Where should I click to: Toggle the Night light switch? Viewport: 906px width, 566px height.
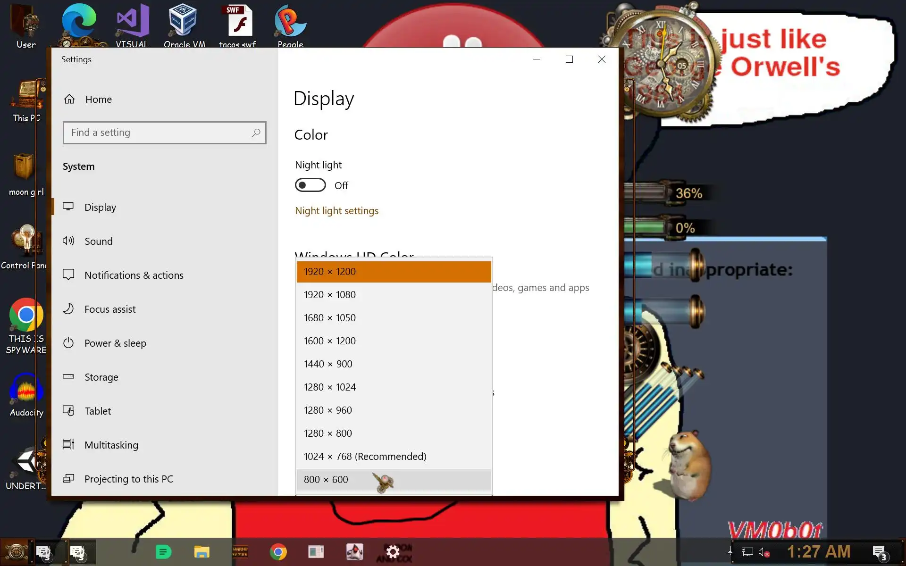point(310,185)
